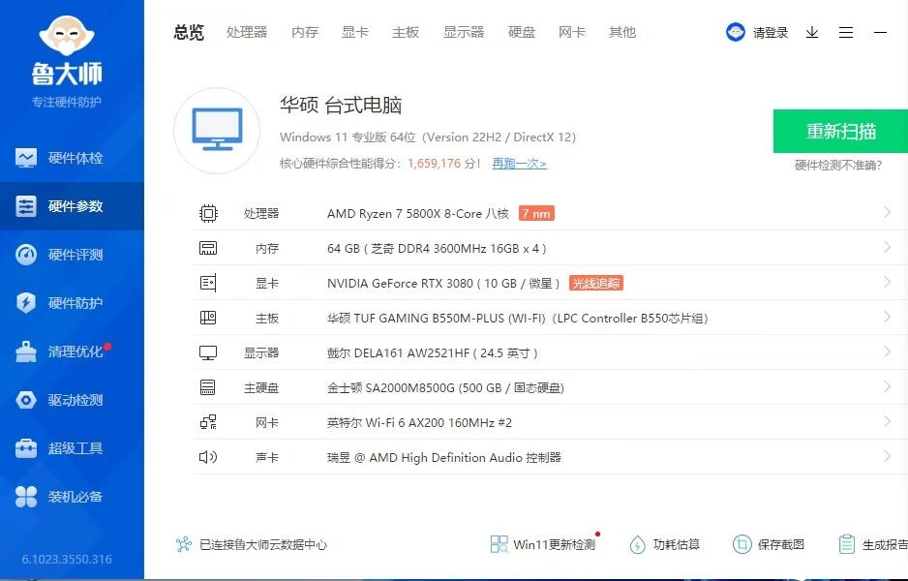Open 超级工具 toolbox icon

[x=26, y=447]
